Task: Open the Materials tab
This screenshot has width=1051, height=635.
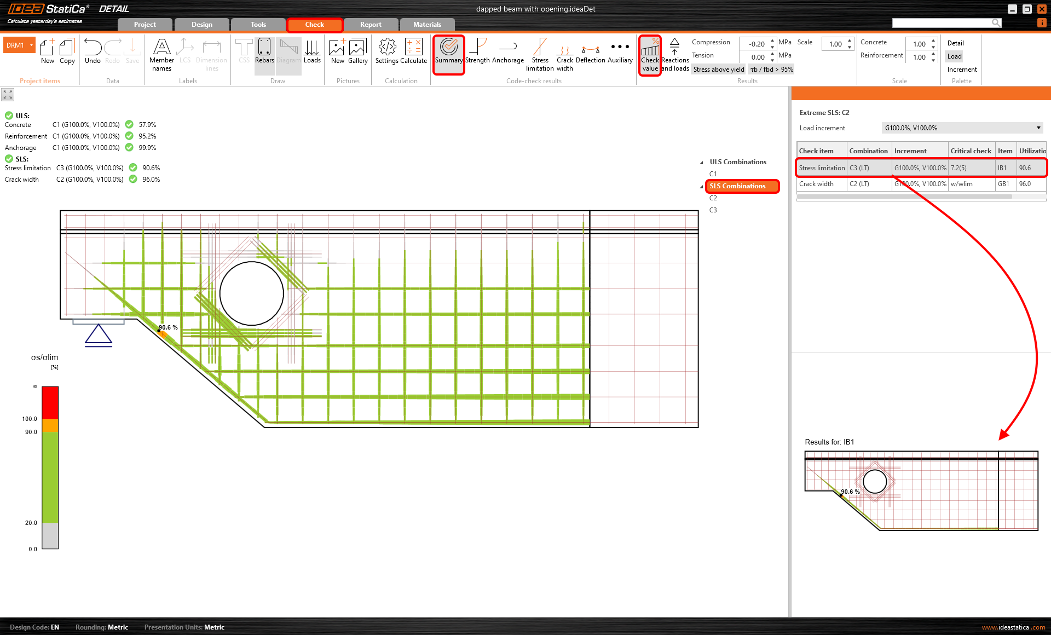Action: [427, 25]
